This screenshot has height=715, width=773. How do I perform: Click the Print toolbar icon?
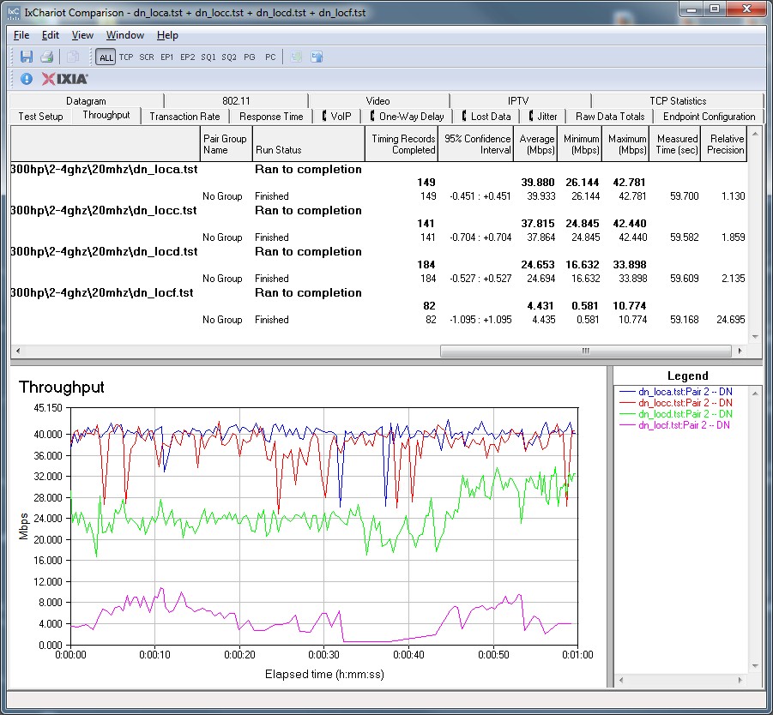[x=47, y=57]
